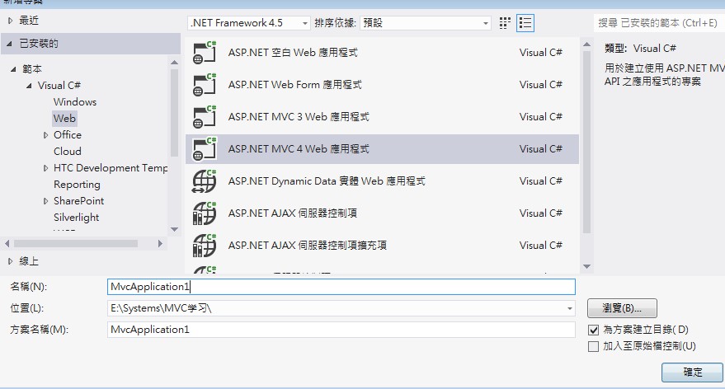
Task: Choose ASP.NET AJAX 伺服器控制項擴充項 template
Action: coord(382,246)
